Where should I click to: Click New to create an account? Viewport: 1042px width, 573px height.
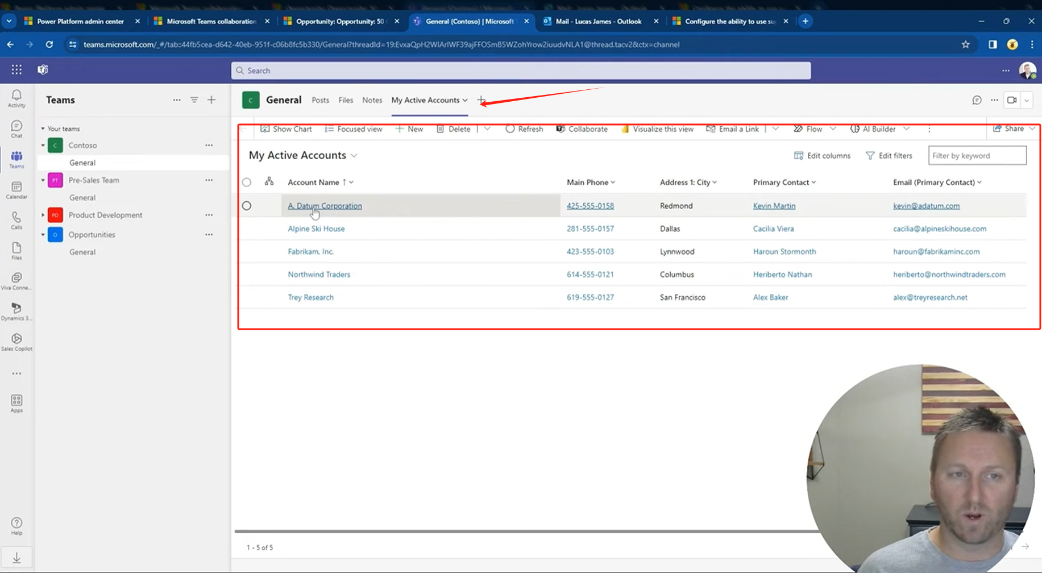tap(409, 129)
